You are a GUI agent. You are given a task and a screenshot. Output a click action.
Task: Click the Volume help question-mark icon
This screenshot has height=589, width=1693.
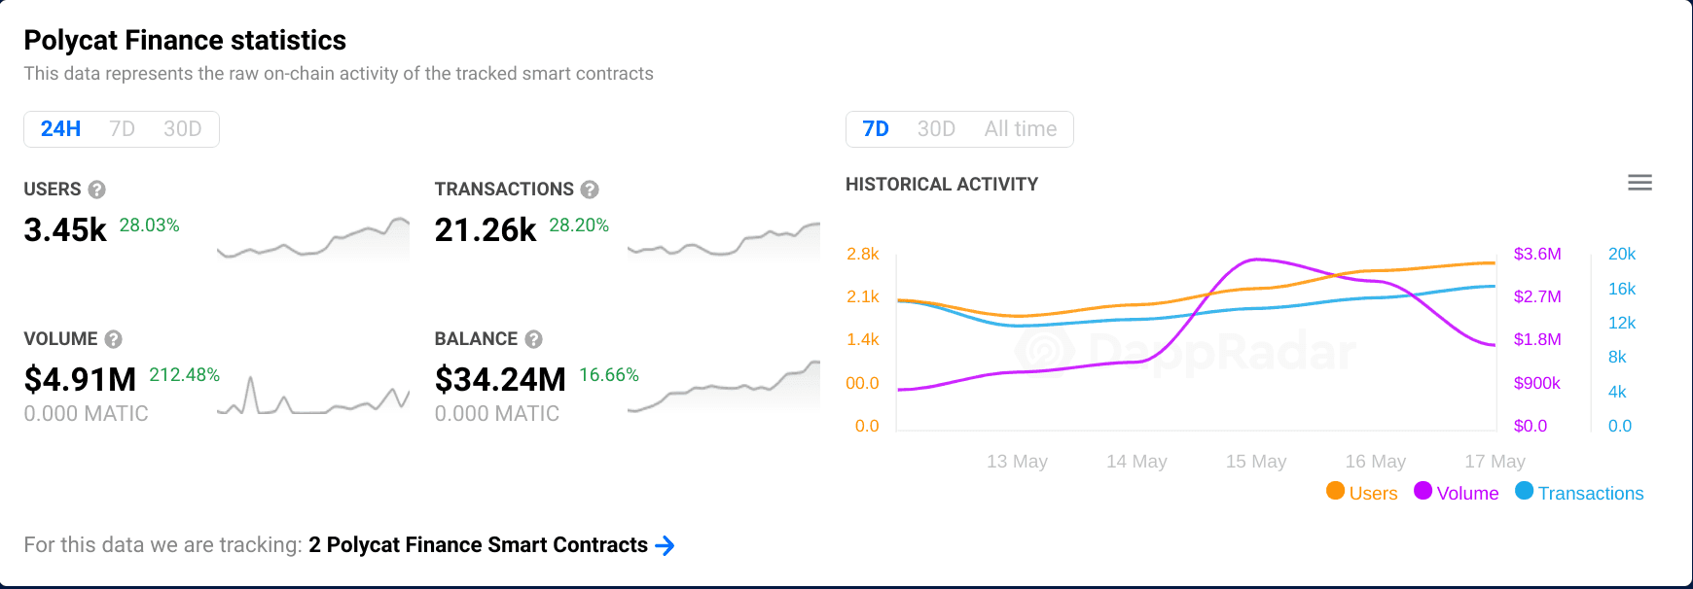(x=113, y=339)
